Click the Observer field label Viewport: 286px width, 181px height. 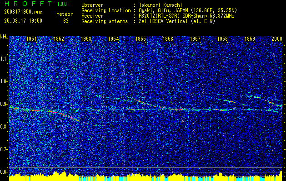point(92,5)
